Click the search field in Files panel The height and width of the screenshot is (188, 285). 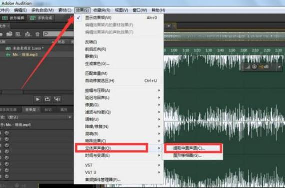pyautogui.click(x=58, y=34)
